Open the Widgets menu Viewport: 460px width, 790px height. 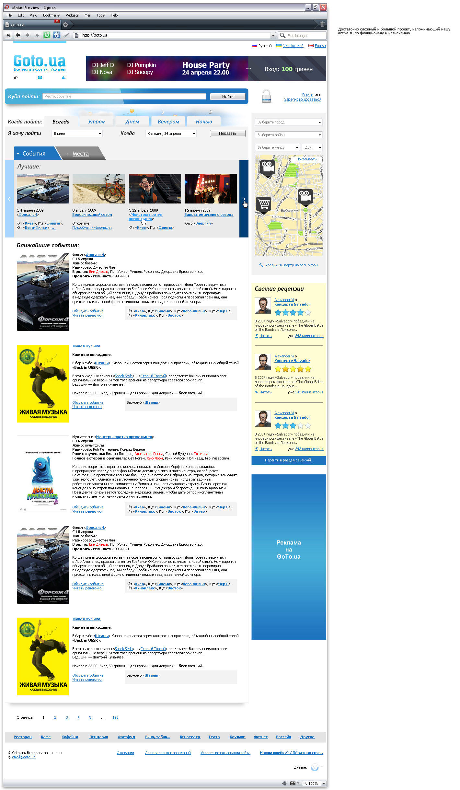(x=72, y=15)
